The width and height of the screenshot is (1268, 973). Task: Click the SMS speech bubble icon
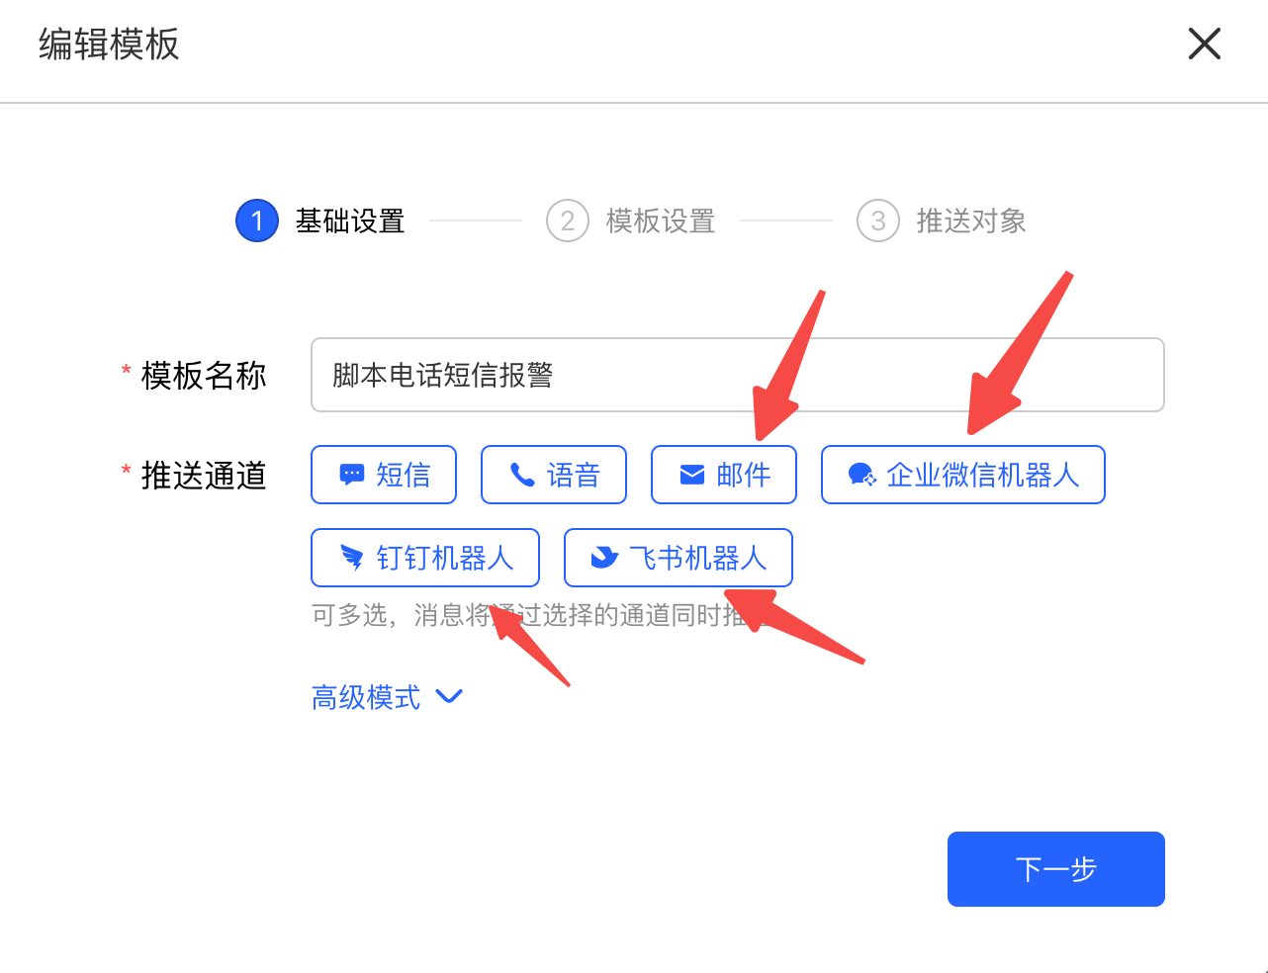tap(351, 475)
